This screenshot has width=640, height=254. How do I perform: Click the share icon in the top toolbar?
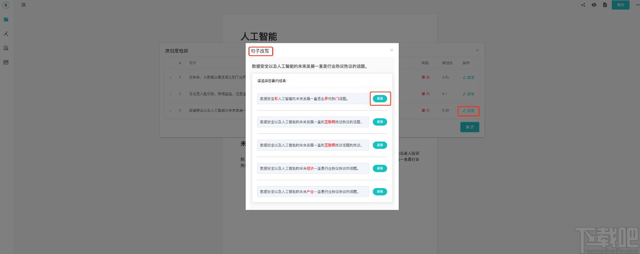583,5
